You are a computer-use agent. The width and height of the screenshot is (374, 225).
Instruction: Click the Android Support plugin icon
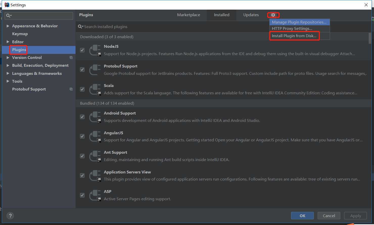click(x=95, y=117)
